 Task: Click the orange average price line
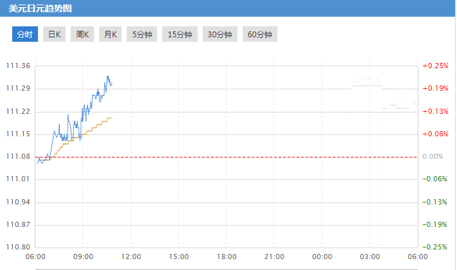coord(97,125)
